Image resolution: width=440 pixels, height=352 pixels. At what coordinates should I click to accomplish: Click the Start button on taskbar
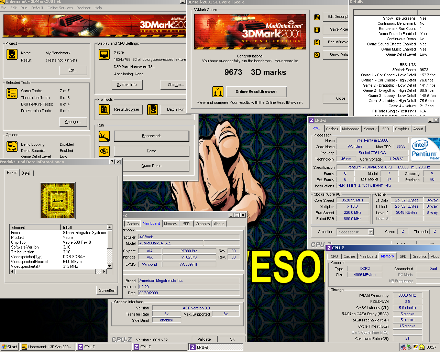coord(10,347)
